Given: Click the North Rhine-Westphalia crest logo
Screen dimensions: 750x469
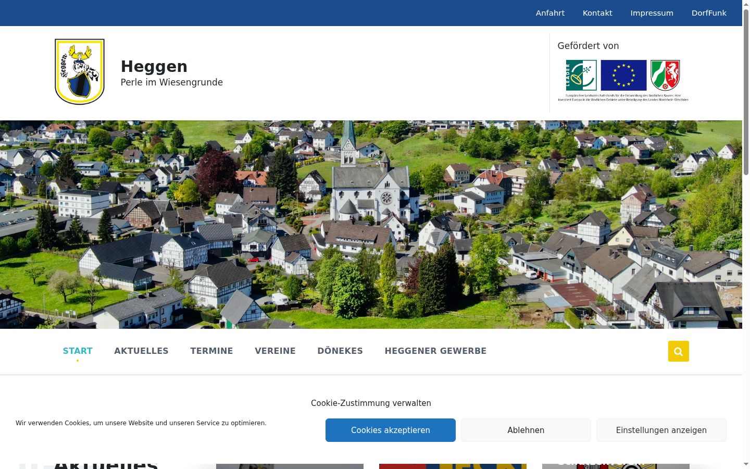Looking at the screenshot, I should tap(665, 75).
